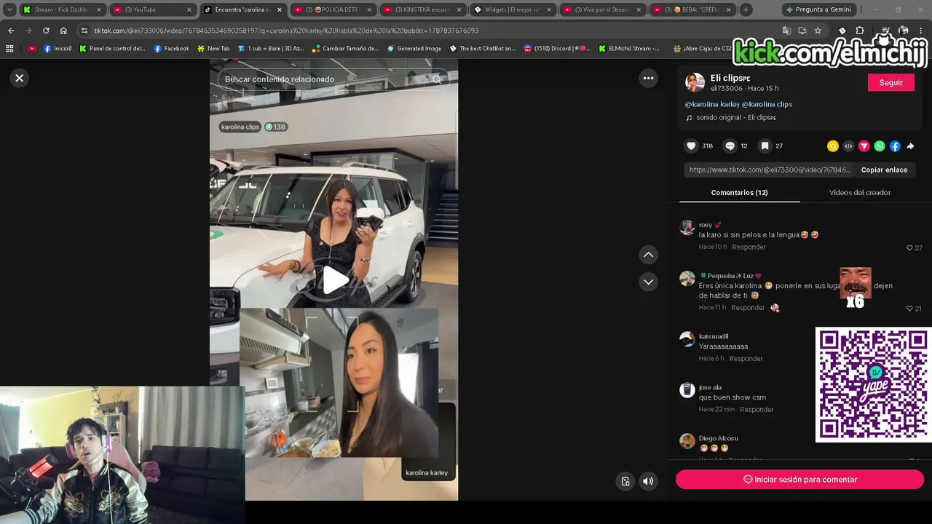Click Iniciar sesión para comentar

click(799, 480)
